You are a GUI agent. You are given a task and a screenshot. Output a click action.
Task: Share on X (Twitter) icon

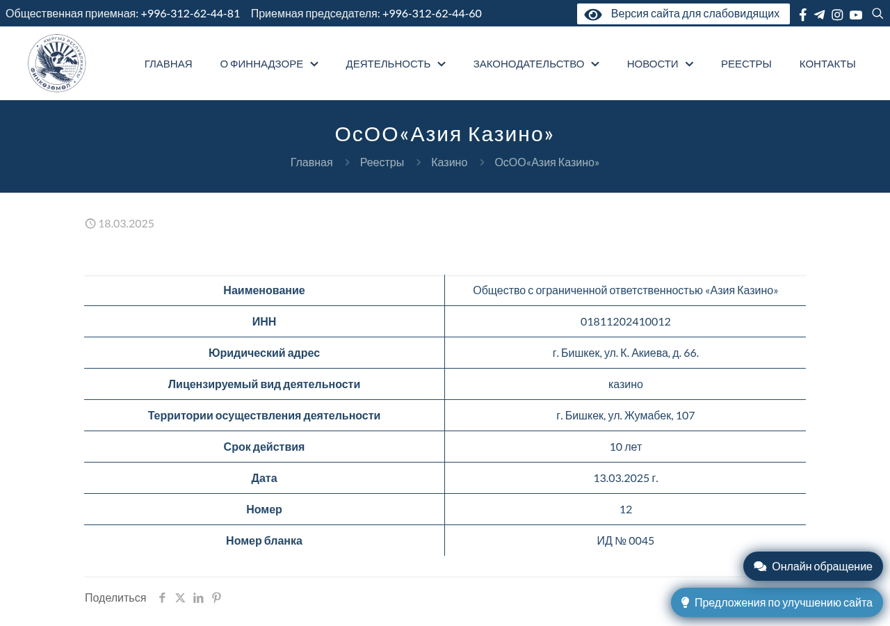[x=180, y=597]
